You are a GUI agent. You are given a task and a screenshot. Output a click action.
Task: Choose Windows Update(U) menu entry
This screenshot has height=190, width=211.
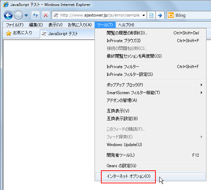[x=151, y=145]
